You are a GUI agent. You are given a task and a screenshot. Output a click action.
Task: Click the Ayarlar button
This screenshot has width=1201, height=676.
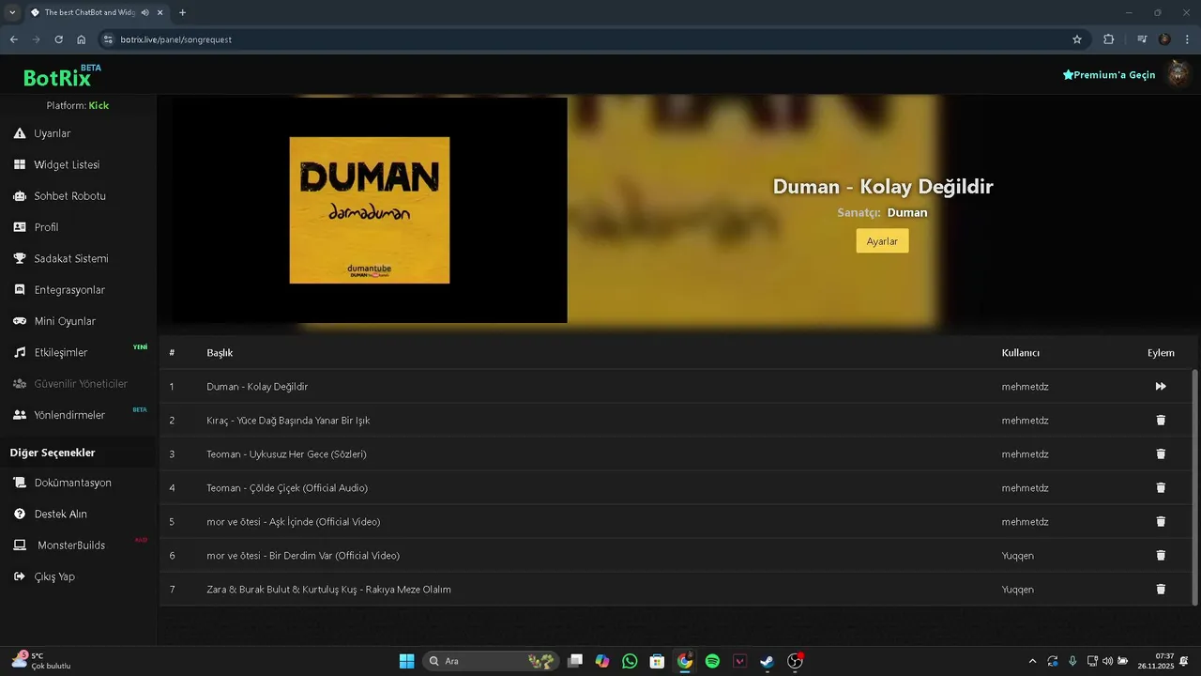point(882,241)
